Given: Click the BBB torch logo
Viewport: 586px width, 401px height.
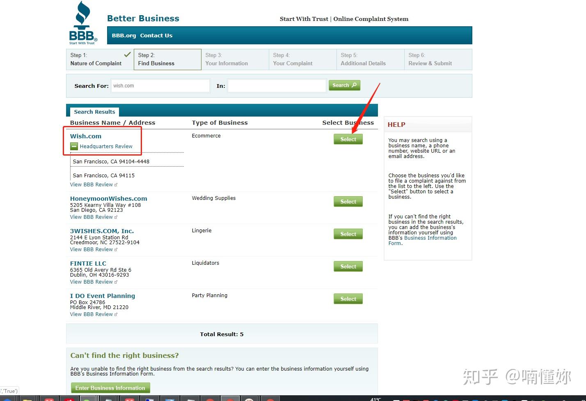Looking at the screenshot, I should 83,23.
